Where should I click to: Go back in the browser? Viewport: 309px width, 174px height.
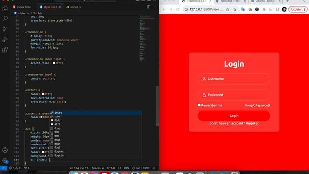pyautogui.click(x=164, y=9)
